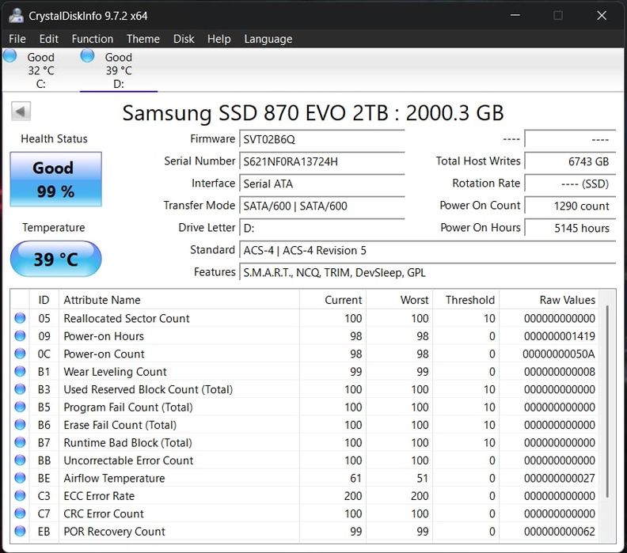This screenshot has height=553, width=627.
Task: Click the Raw Values column header
Action: (549, 300)
